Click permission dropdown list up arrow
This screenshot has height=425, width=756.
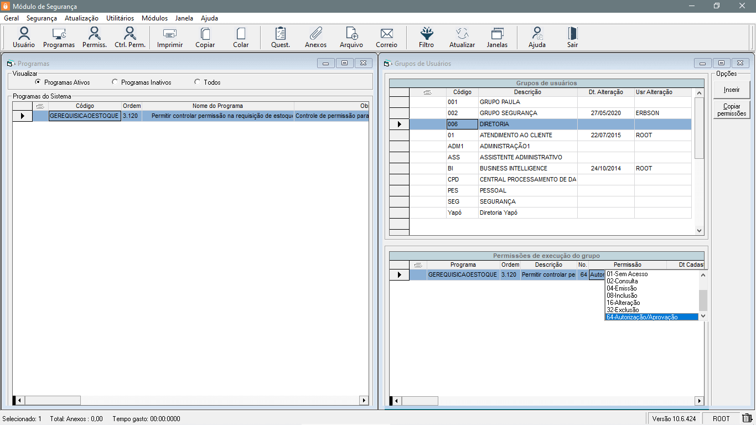click(703, 274)
